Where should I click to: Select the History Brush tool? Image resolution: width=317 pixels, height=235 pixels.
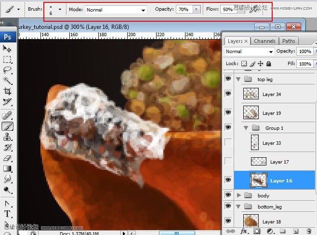[7, 147]
